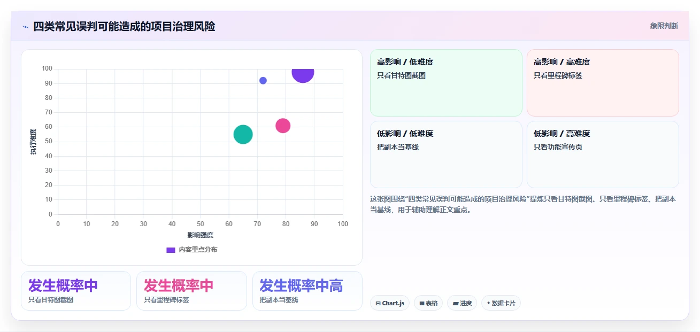Click the 象限判断 label in the header

[x=664, y=26]
